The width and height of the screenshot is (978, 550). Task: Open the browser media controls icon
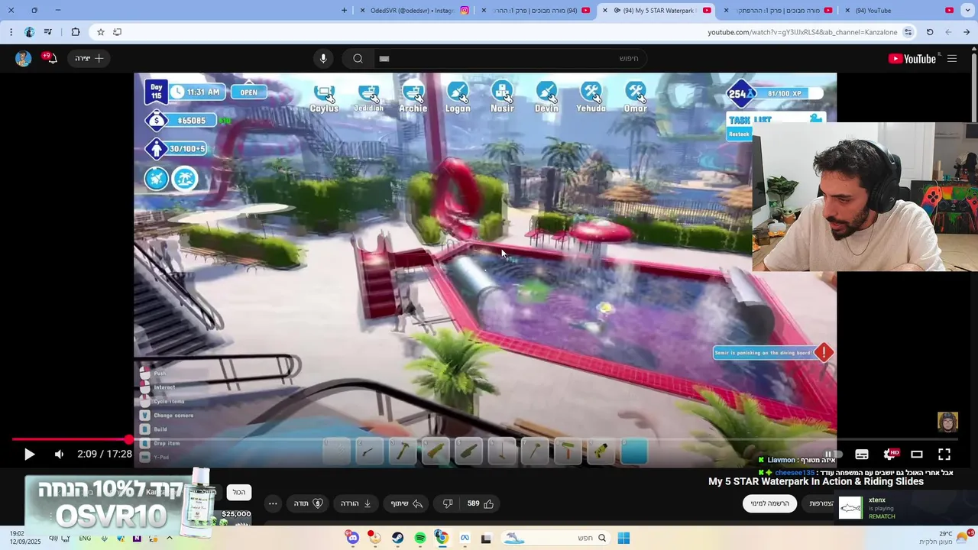(x=48, y=32)
